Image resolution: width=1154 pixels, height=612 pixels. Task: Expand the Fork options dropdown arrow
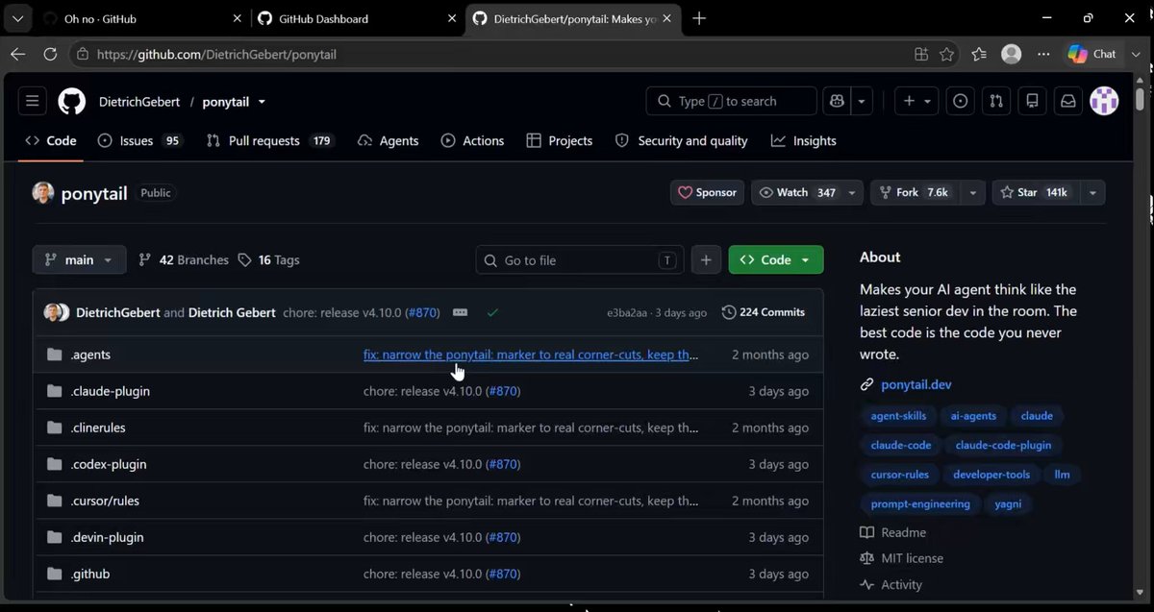(x=973, y=192)
